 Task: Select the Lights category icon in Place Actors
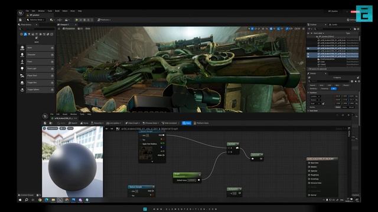tap(29, 34)
